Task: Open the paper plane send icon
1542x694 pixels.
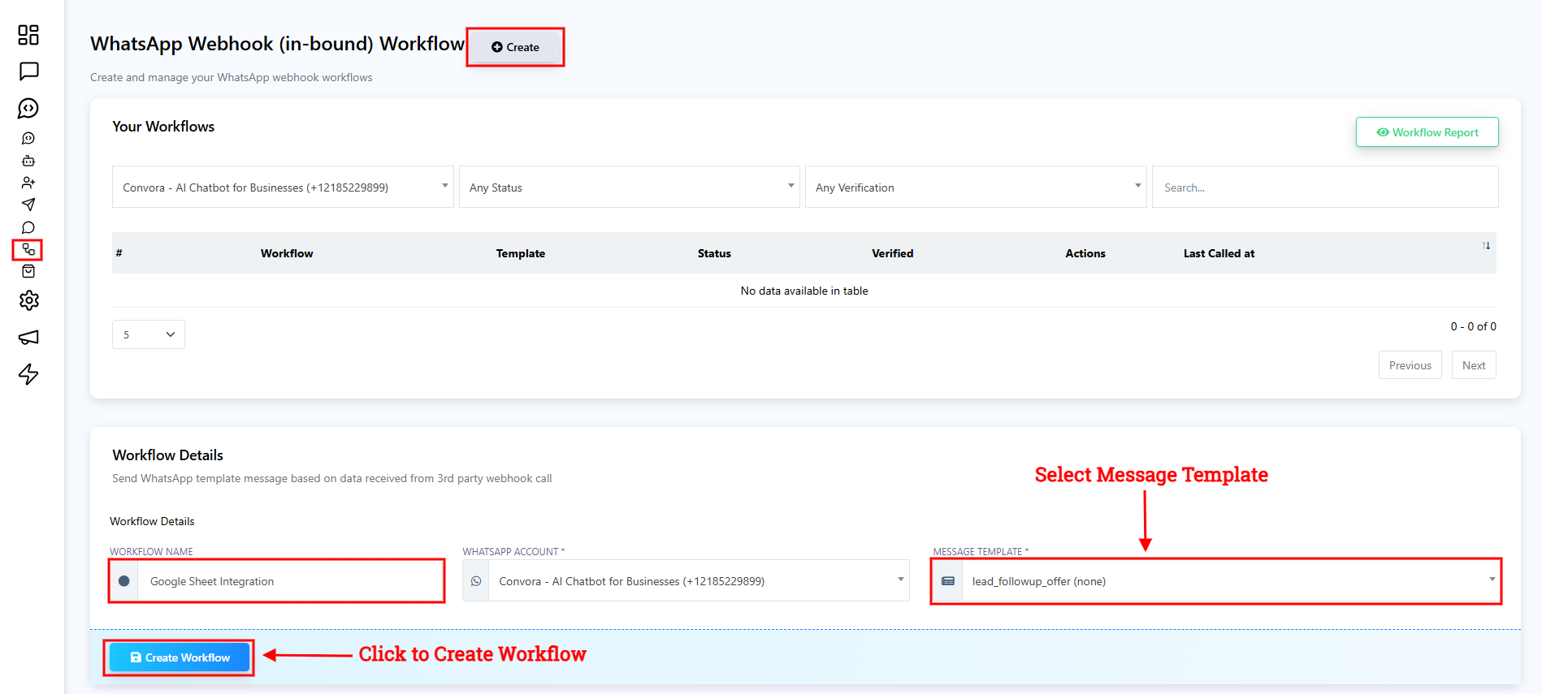Action: (28, 205)
